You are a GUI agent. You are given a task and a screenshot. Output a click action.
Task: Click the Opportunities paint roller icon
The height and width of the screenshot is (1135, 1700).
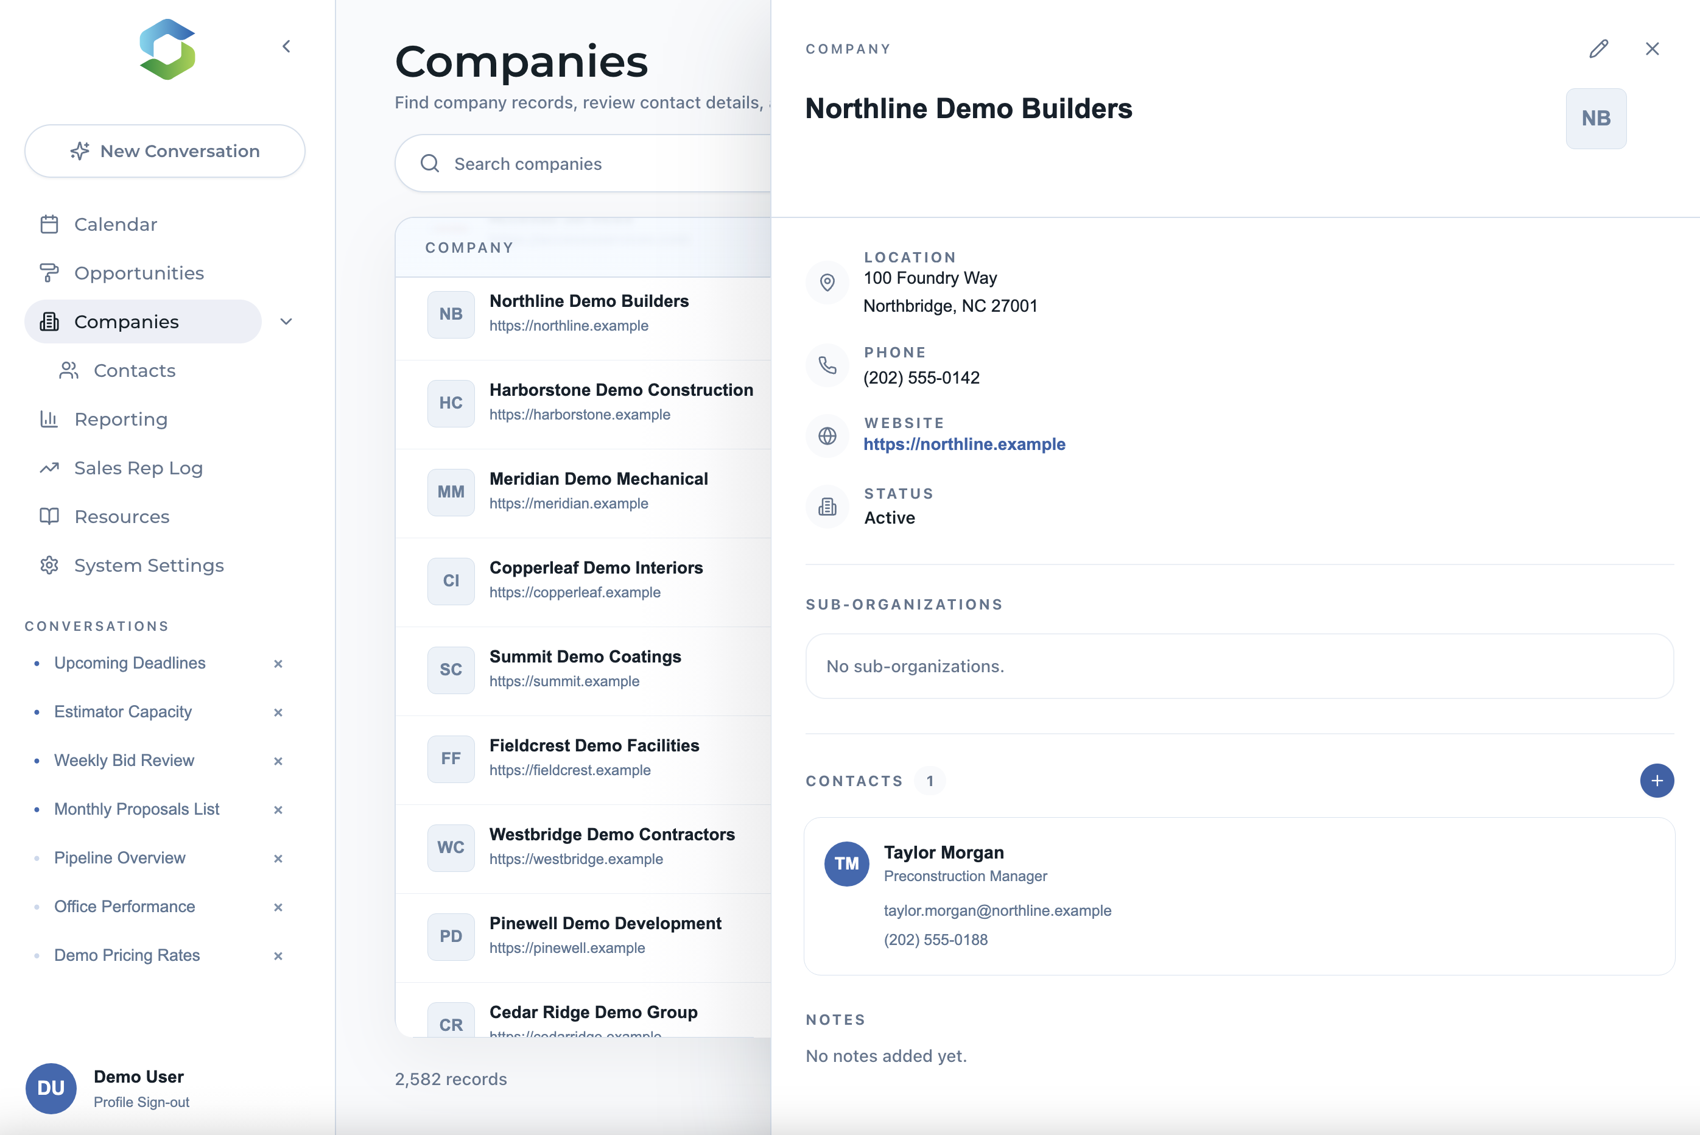point(49,273)
